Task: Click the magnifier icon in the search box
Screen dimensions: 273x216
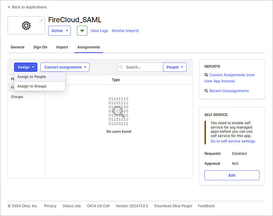Action: (121, 67)
